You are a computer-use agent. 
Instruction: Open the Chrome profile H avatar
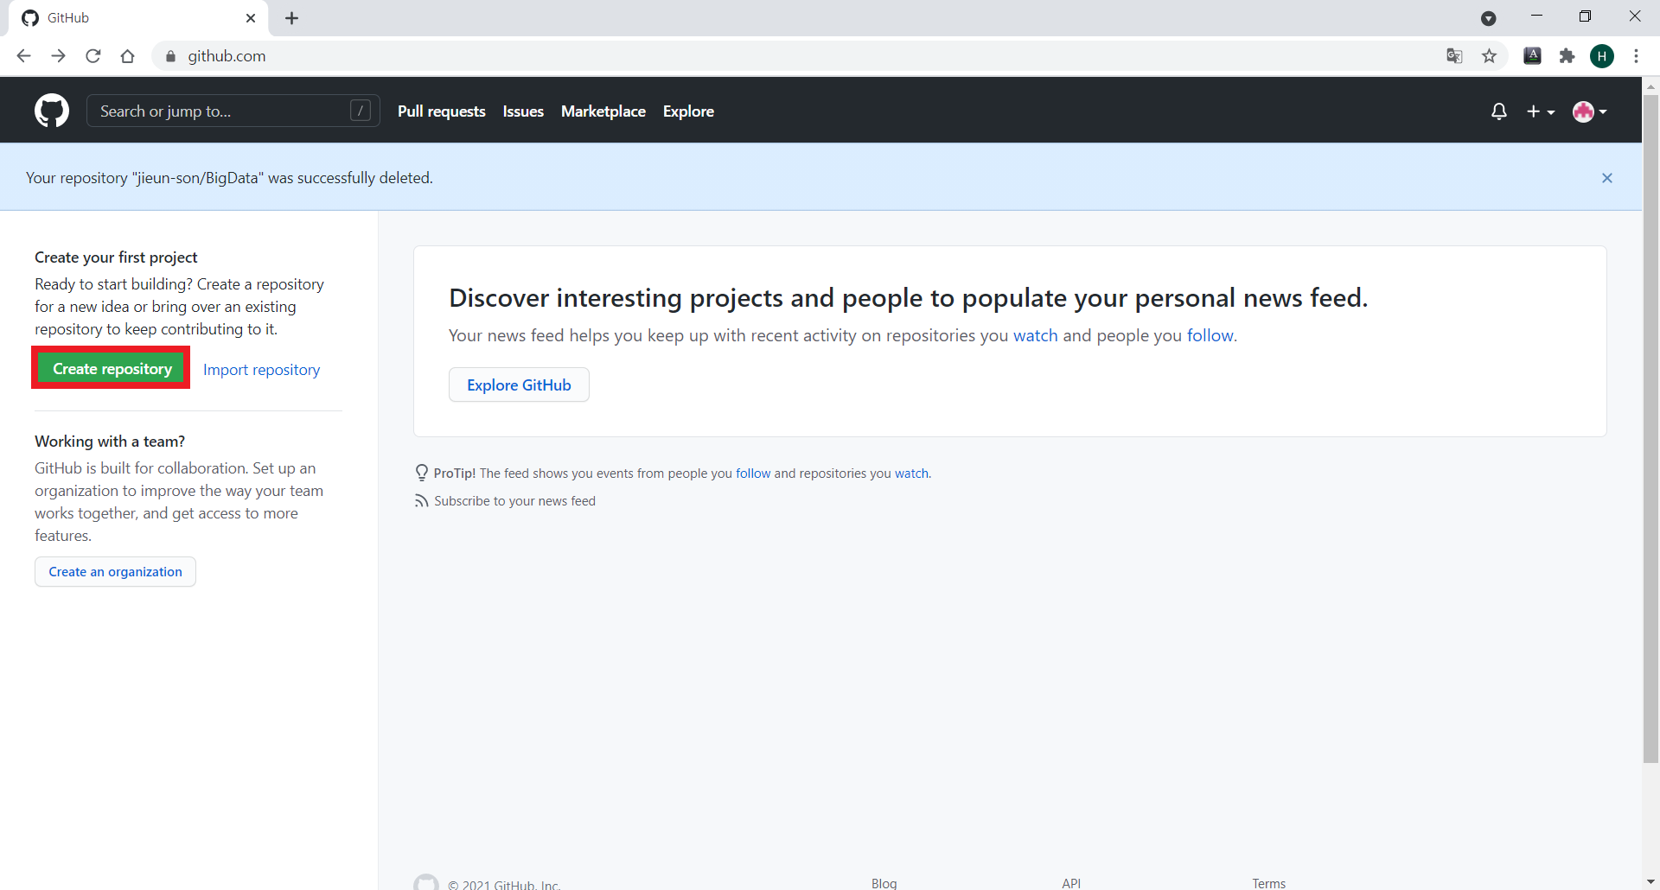[1602, 56]
